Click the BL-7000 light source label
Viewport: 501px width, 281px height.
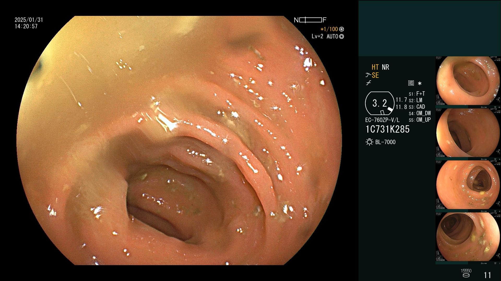(385, 142)
